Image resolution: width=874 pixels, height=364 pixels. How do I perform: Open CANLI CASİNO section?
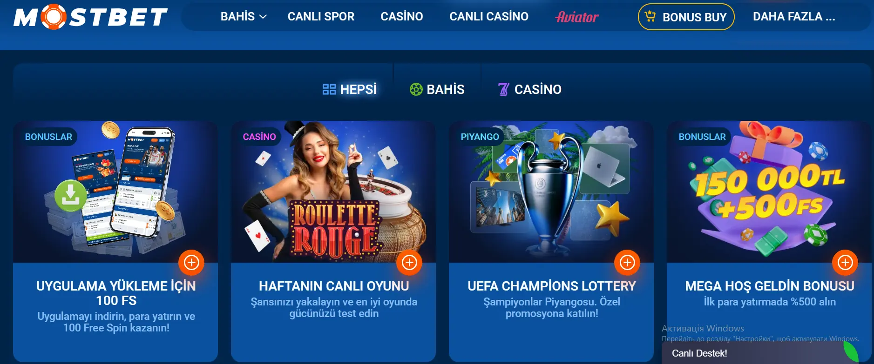coord(489,17)
